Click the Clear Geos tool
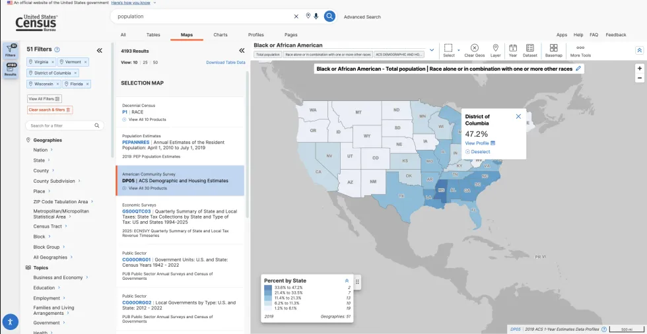The width and height of the screenshot is (647, 334). point(475,50)
